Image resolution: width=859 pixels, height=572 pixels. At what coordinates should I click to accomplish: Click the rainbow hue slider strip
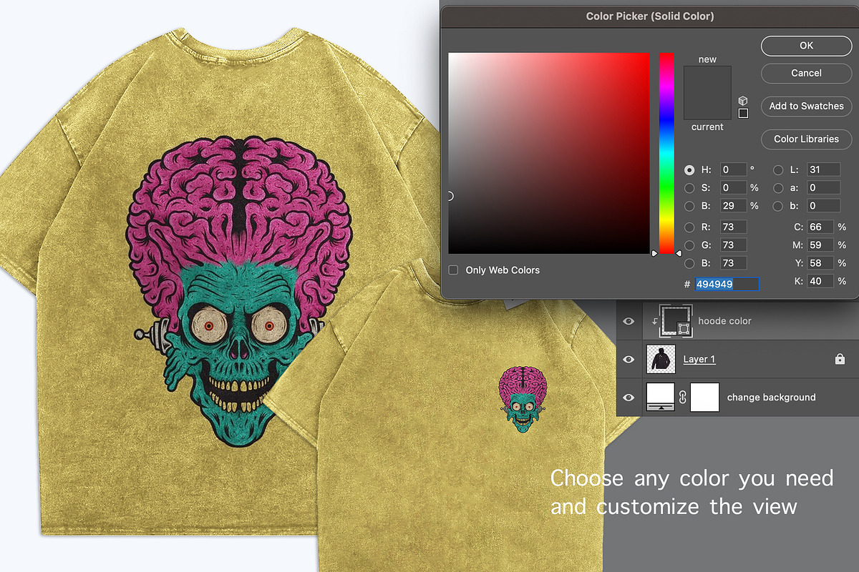[666, 153]
